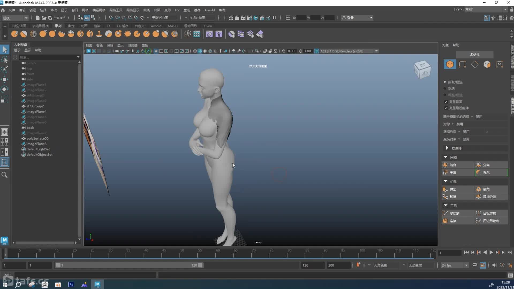Choose the Scale tool in left toolbox
Viewport: 514px width, 289px height.
pyautogui.click(x=5, y=99)
